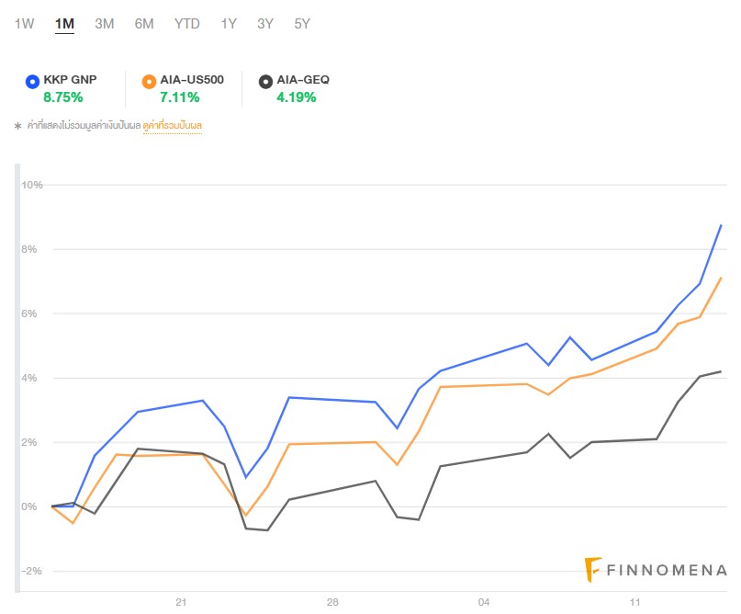Click the blue KKP GNP circle icon
The width and height of the screenshot is (741, 614).
click(33, 81)
